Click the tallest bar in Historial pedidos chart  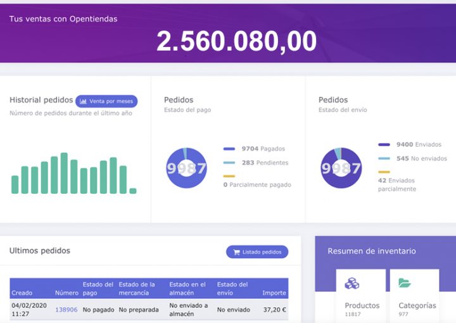pyautogui.click(x=64, y=173)
